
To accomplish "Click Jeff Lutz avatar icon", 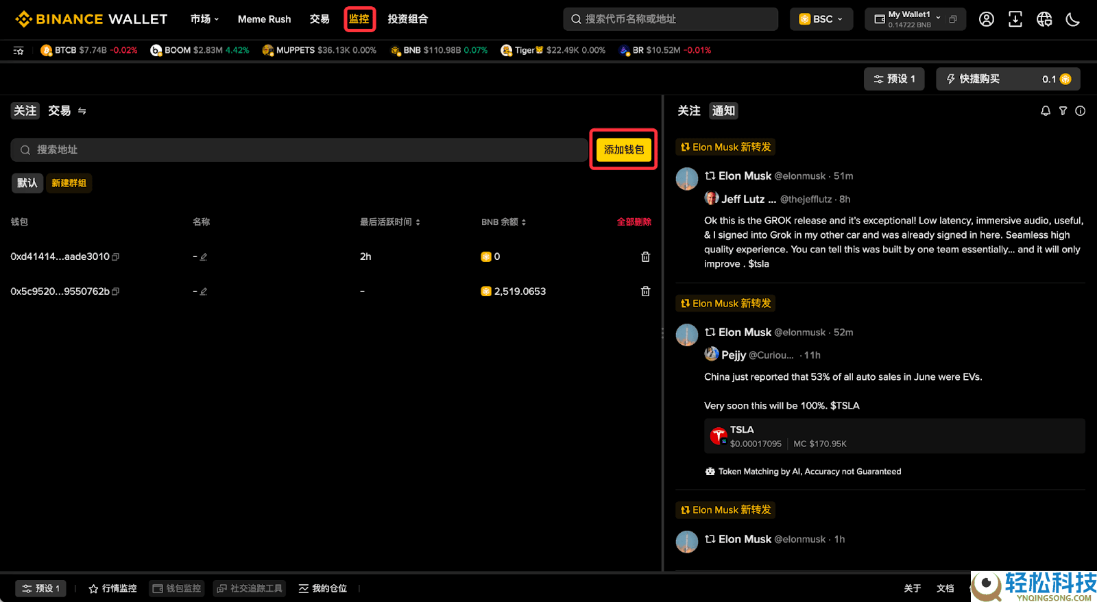I will pyautogui.click(x=712, y=198).
